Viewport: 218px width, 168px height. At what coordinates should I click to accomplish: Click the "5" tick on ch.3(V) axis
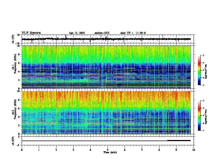(x=19, y=137)
